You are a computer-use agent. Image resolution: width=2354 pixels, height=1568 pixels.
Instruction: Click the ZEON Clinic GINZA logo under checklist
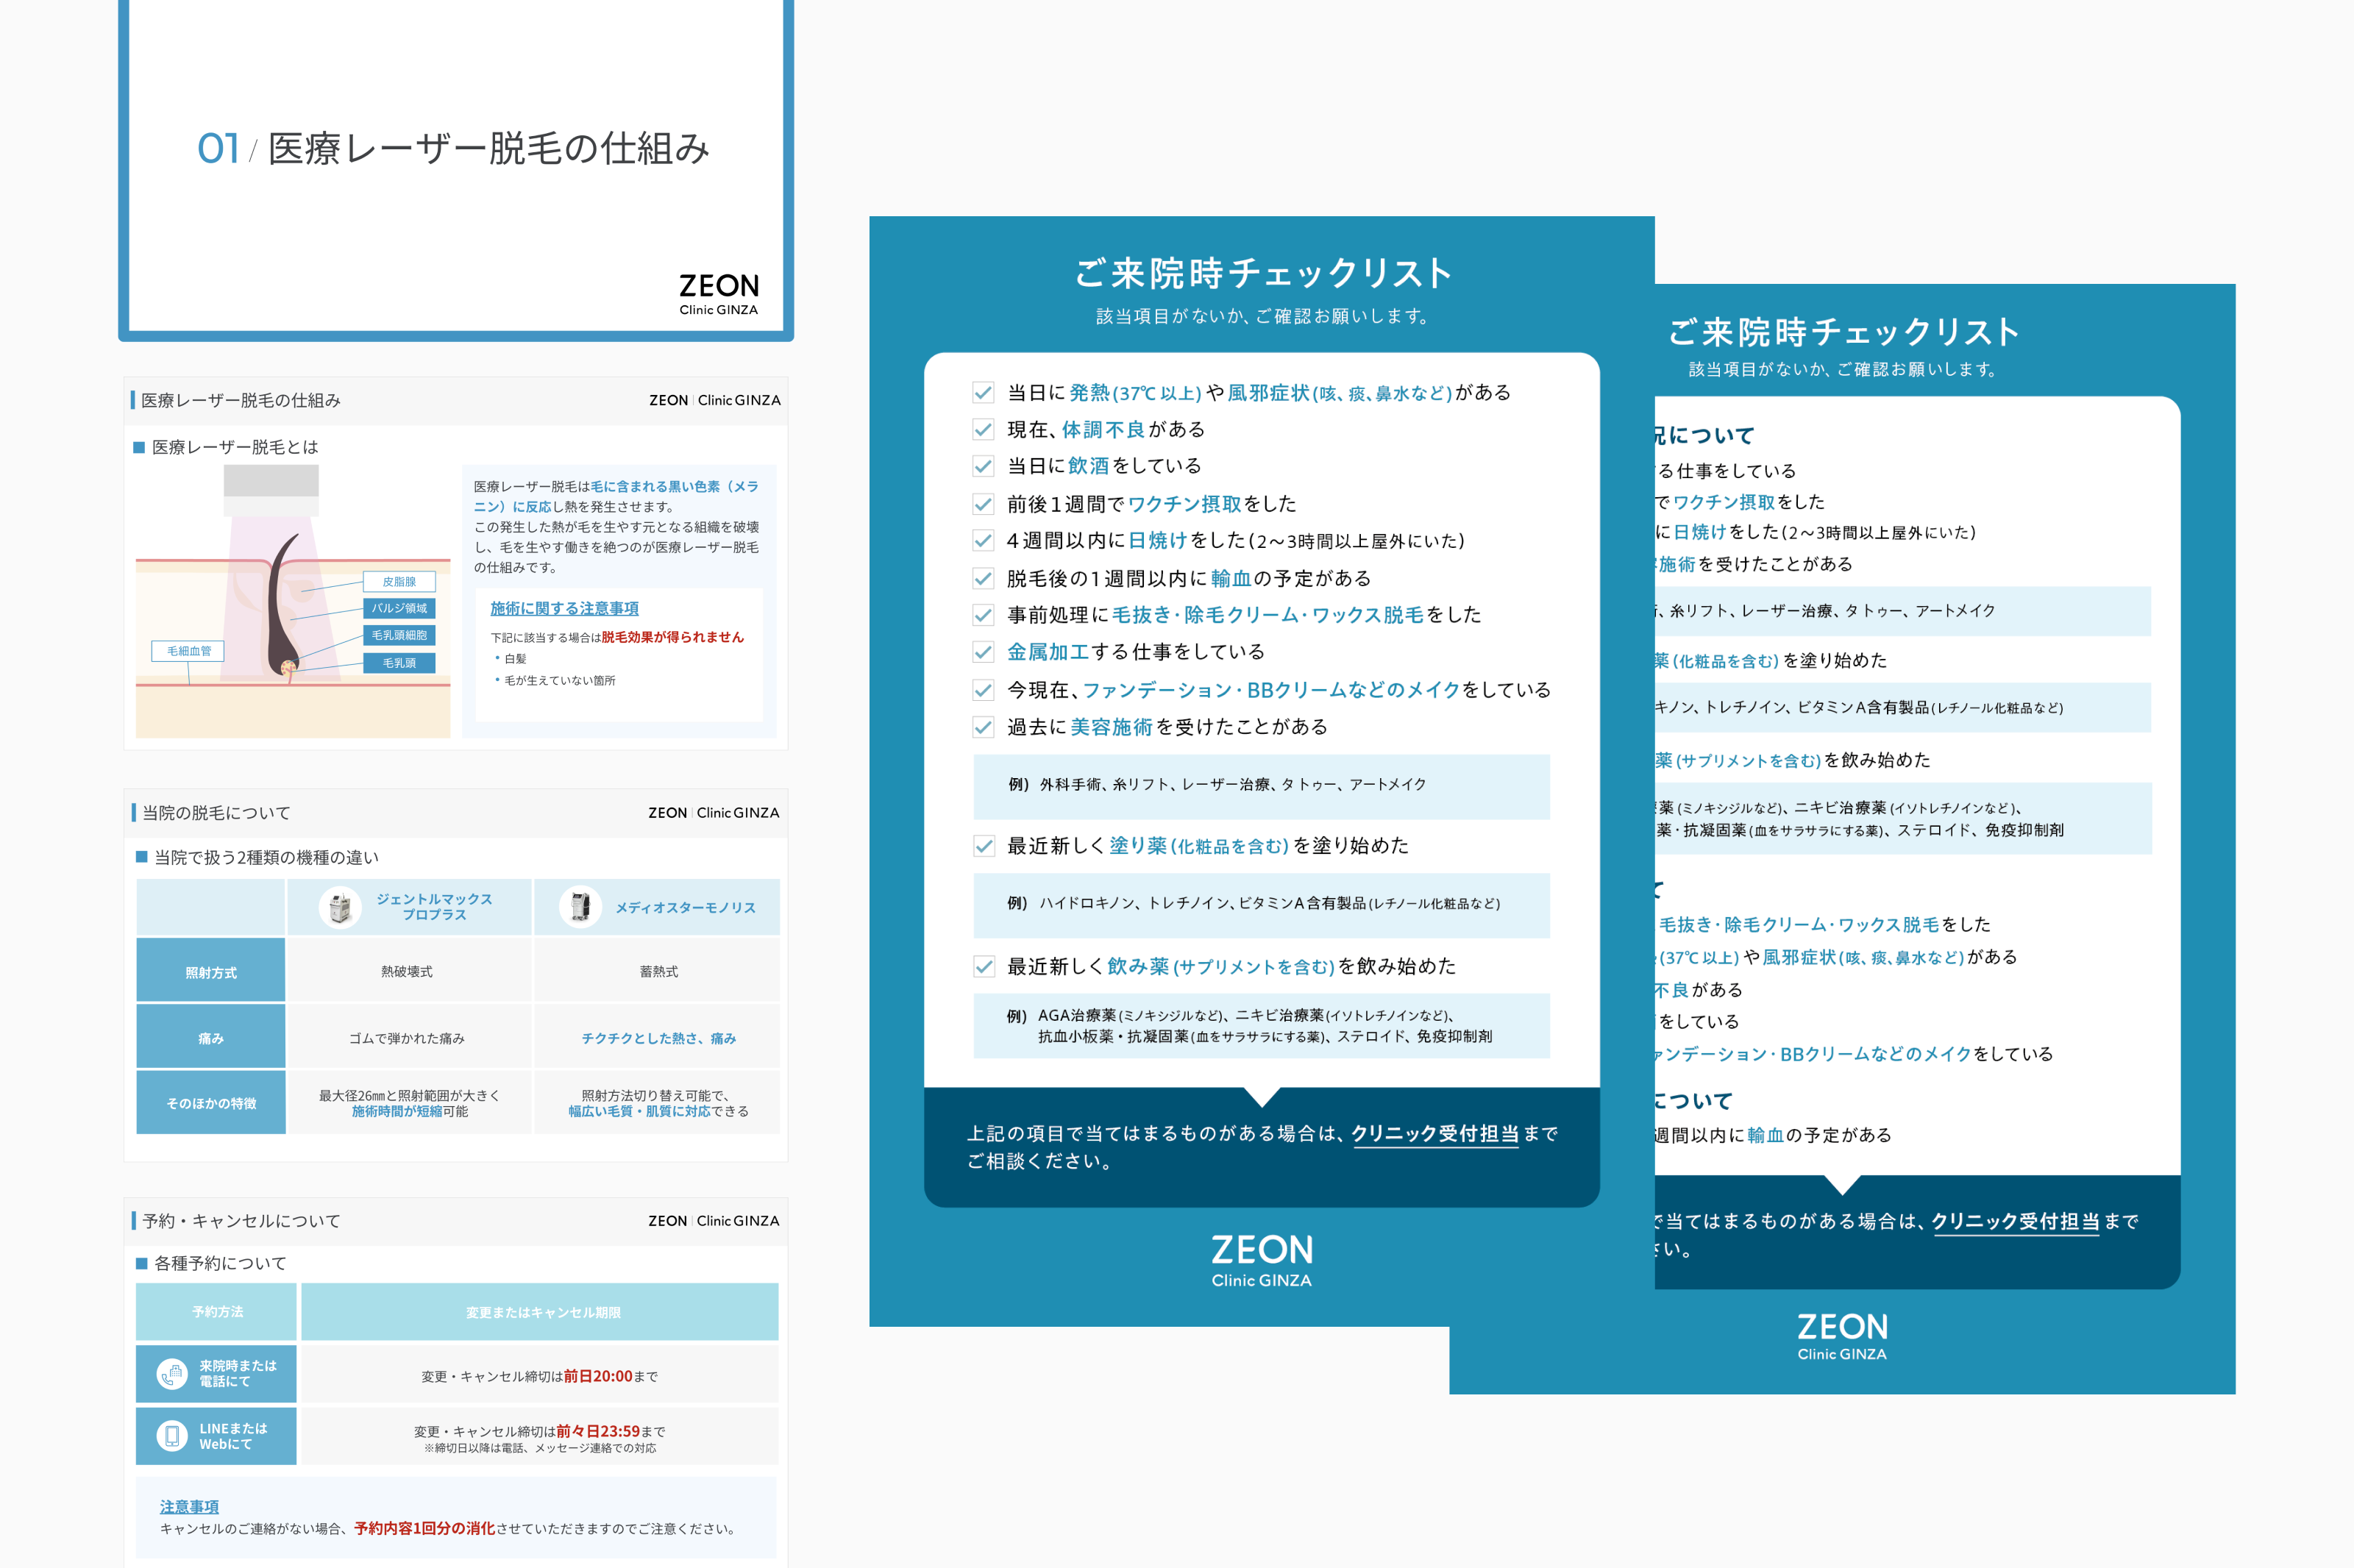pos(1261,1260)
